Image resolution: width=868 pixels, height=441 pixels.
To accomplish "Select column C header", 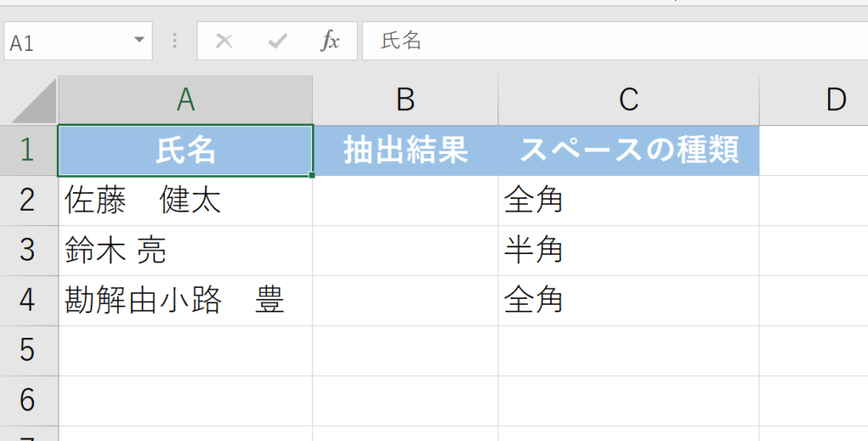I will click(x=628, y=100).
